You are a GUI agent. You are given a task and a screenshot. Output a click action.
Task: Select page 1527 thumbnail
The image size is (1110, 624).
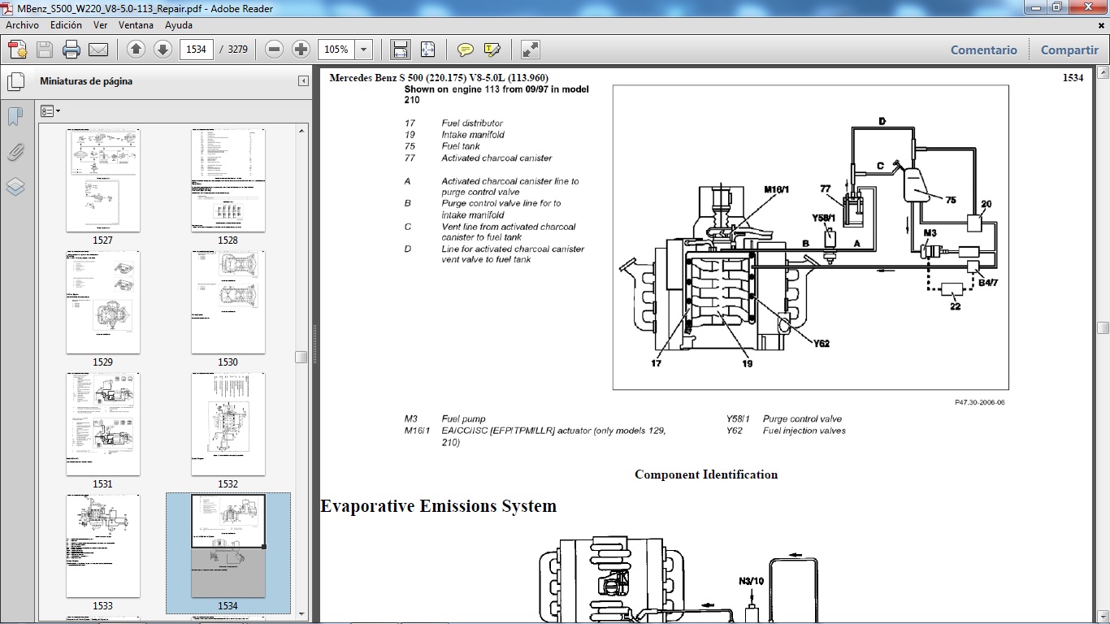(x=103, y=180)
